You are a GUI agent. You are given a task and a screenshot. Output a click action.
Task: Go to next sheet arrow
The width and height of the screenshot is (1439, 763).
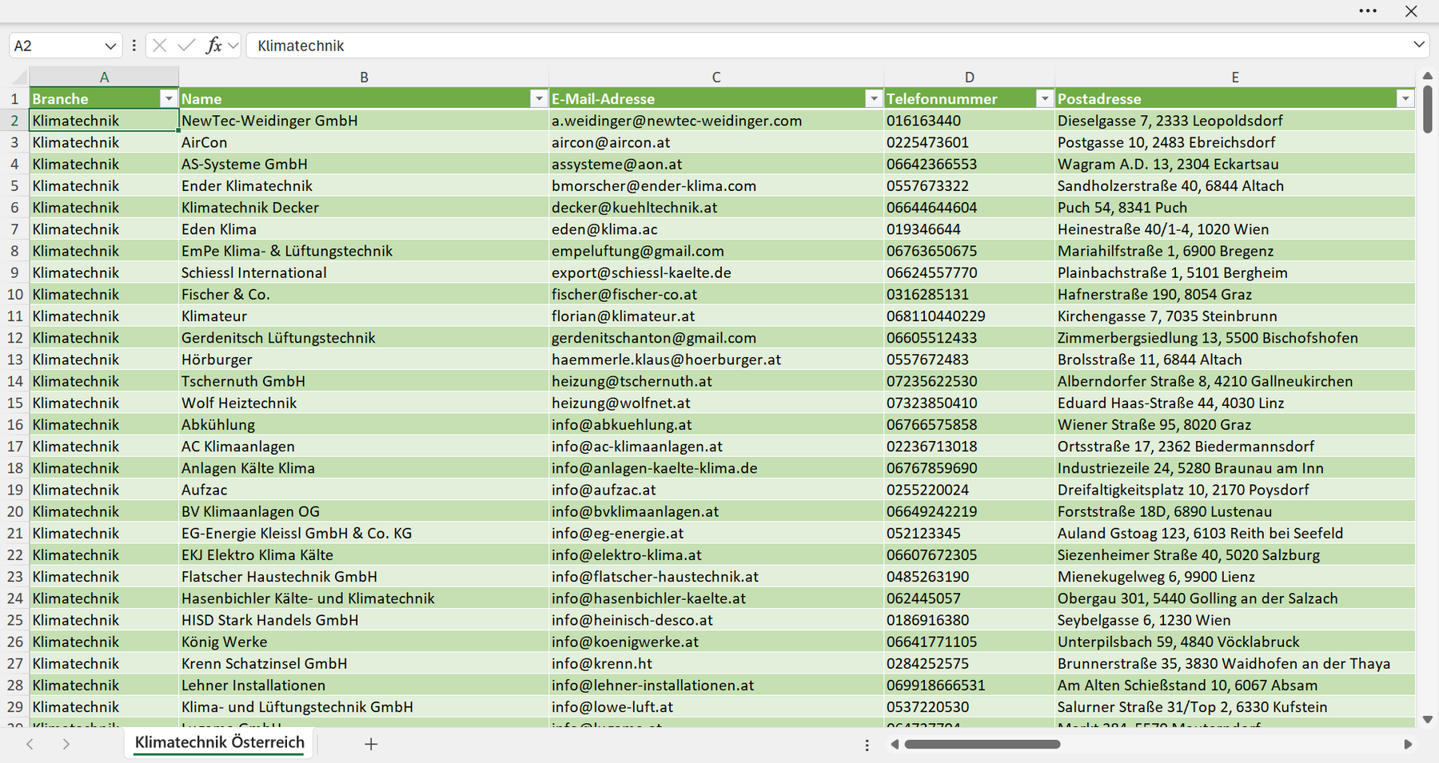pos(66,744)
